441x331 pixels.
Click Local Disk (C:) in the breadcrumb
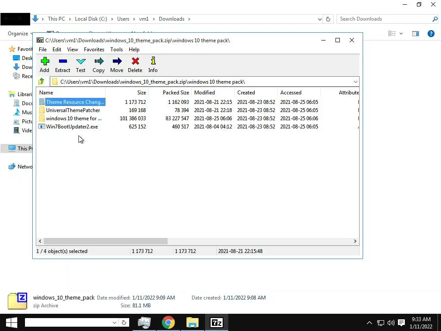[x=91, y=19]
